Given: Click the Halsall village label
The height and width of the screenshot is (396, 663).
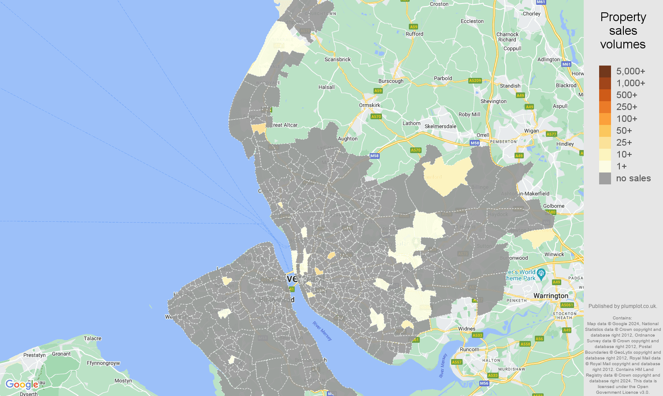Looking at the screenshot, I should 326,87.
